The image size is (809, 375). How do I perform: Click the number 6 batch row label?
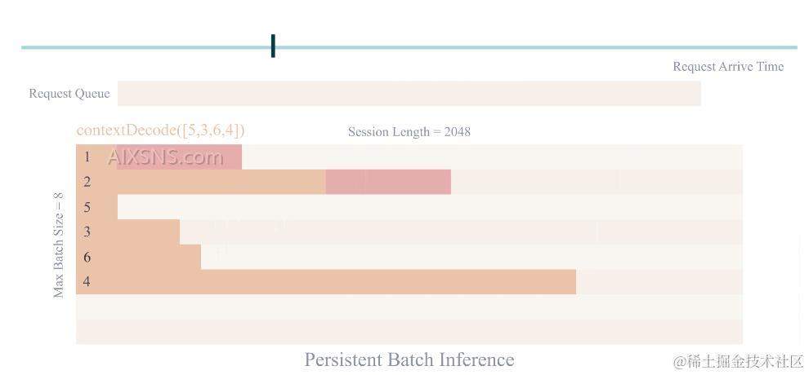tap(87, 258)
